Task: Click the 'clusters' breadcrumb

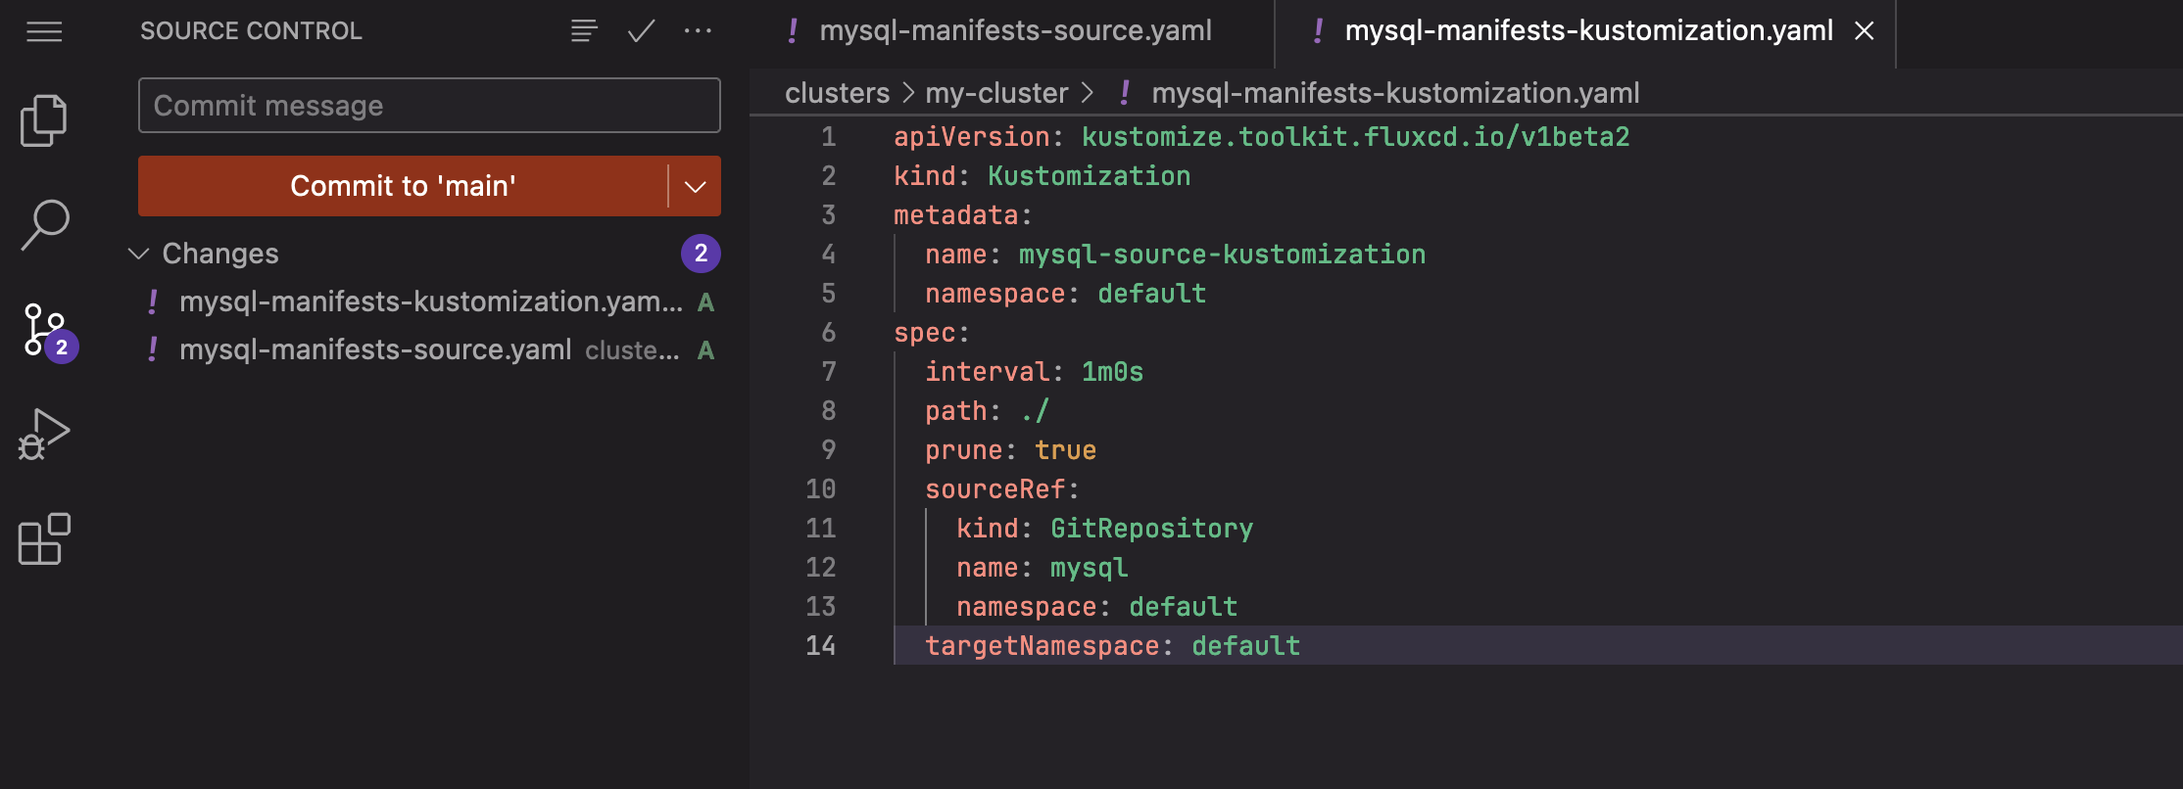Action: 837,93
